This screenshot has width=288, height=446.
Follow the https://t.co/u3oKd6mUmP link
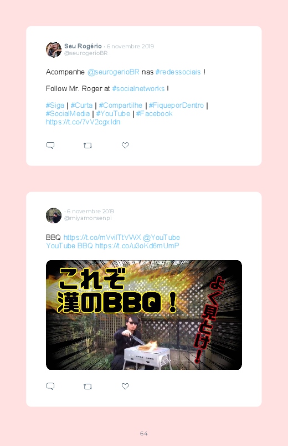click(137, 245)
